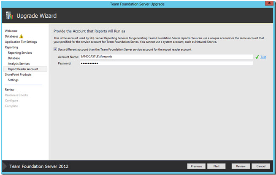276x175 pixels.
Task: Click into the Password field
Action: point(167,63)
